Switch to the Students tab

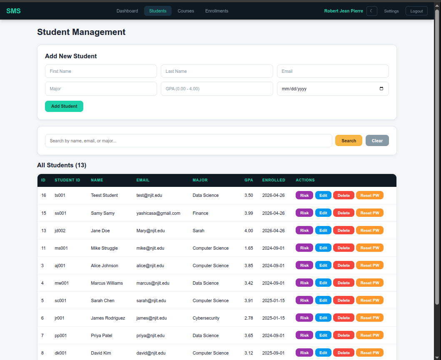pyautogui.click(x=158, y=11)
